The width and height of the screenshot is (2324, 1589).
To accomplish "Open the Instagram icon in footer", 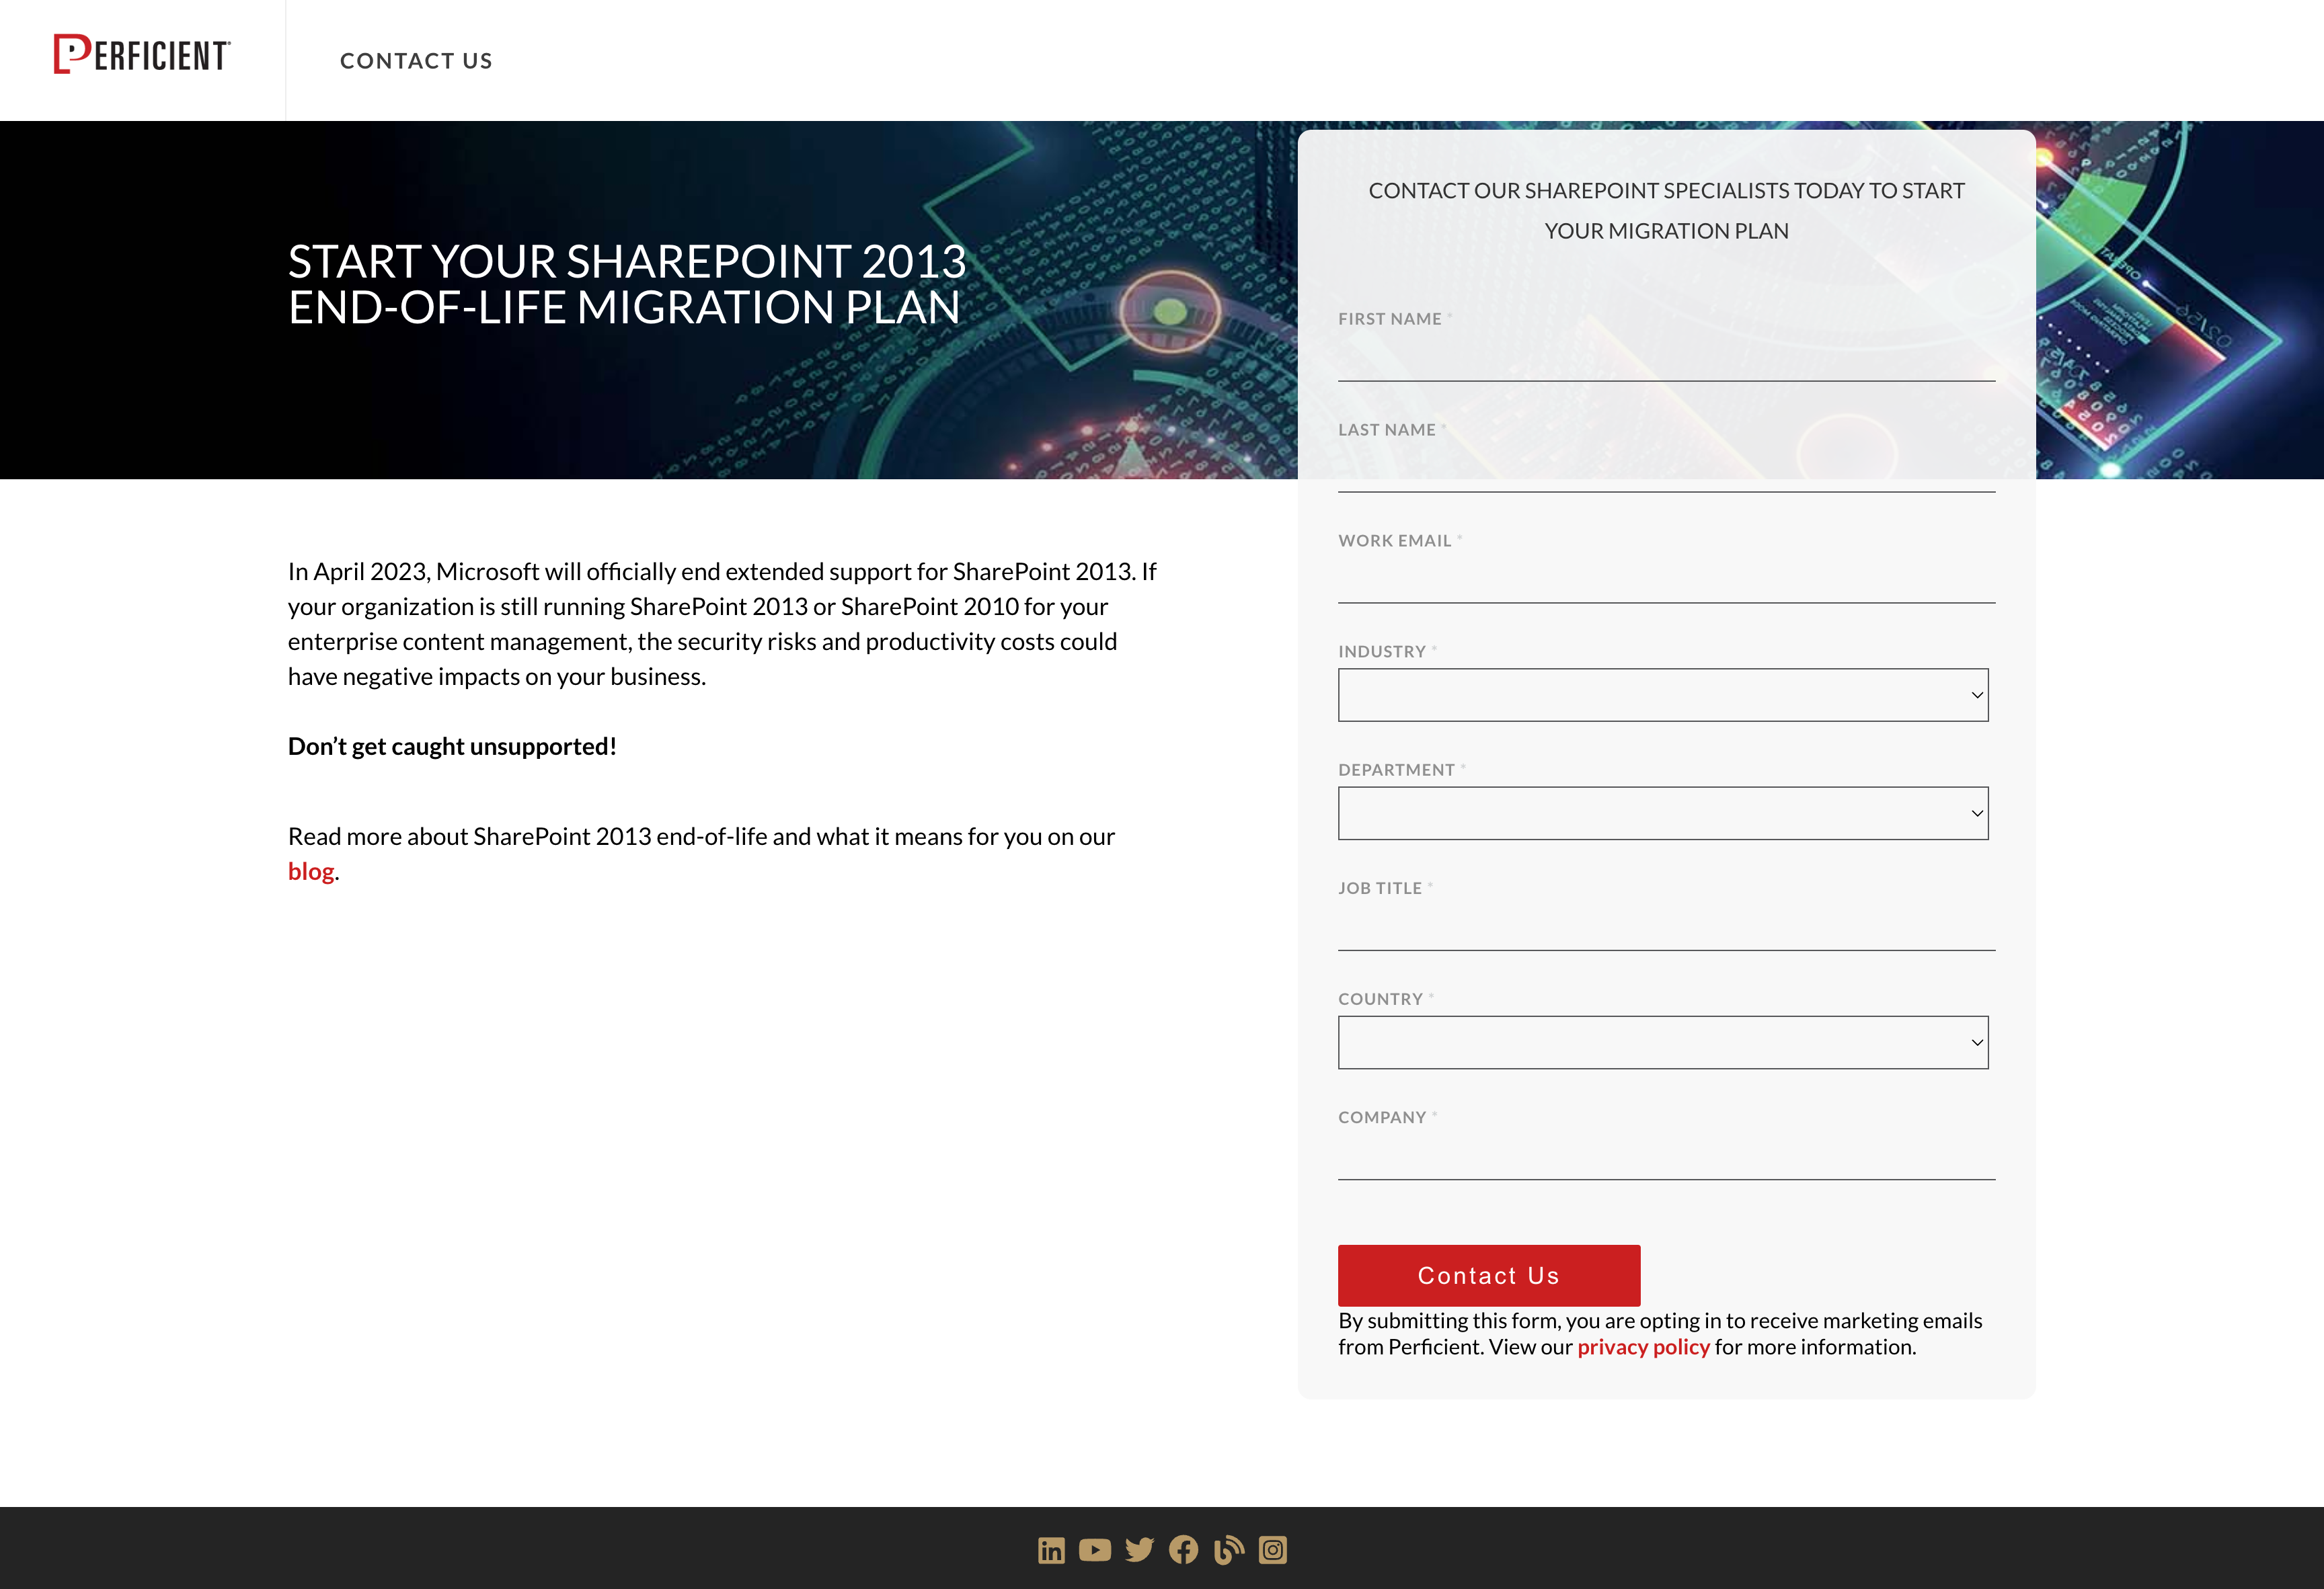I will point(1273,1550).
